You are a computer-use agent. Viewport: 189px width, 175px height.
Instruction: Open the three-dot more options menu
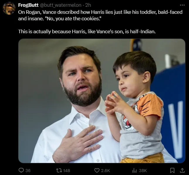click(x=182, y=5)
